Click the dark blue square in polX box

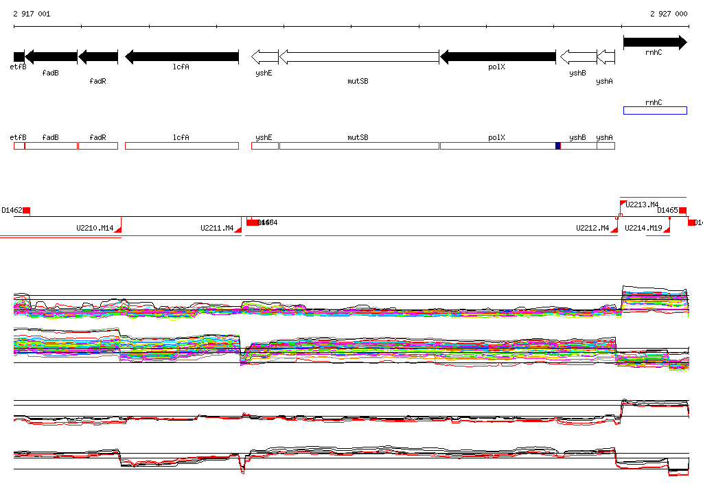[x=557, y=145]
